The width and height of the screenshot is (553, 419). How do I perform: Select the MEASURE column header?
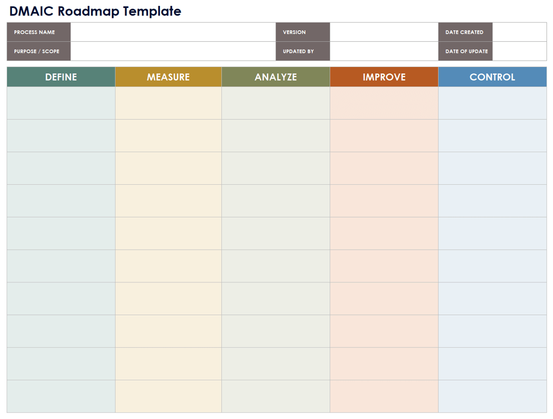click(x=168, y=77)
